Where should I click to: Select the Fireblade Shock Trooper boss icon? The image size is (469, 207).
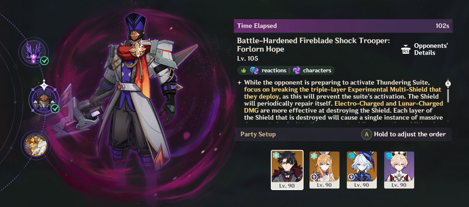click(x=44, y=100)
